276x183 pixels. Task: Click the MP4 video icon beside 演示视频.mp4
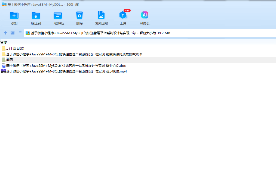tap(4, 71)
